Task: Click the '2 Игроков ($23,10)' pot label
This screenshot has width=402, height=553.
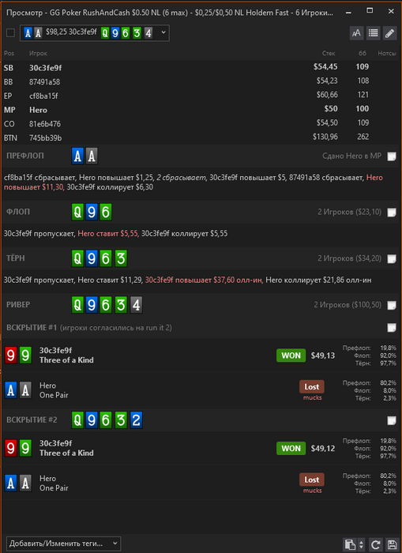Action: point(349,212)
